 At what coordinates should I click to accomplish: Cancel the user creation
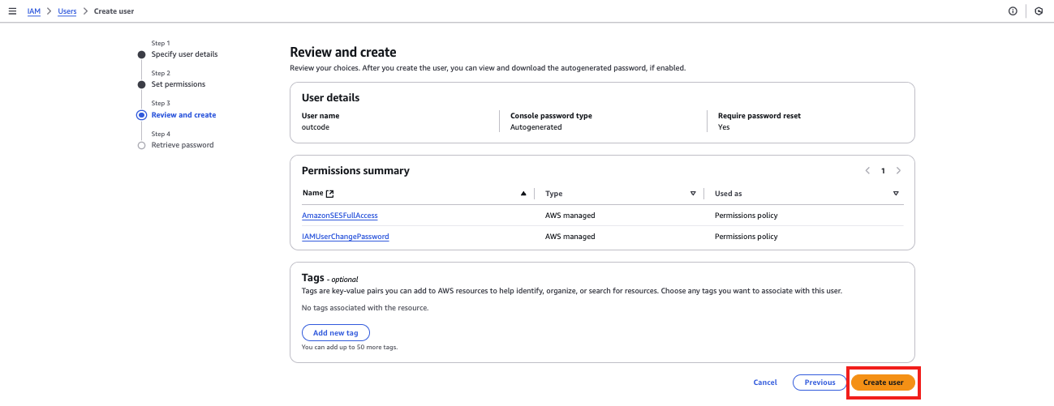[765, 382]
